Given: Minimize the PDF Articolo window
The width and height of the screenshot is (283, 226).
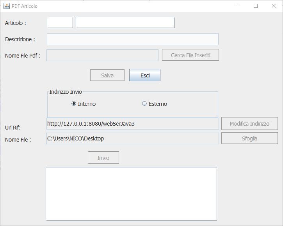Looking at the screenshot, I should point(238,6).
